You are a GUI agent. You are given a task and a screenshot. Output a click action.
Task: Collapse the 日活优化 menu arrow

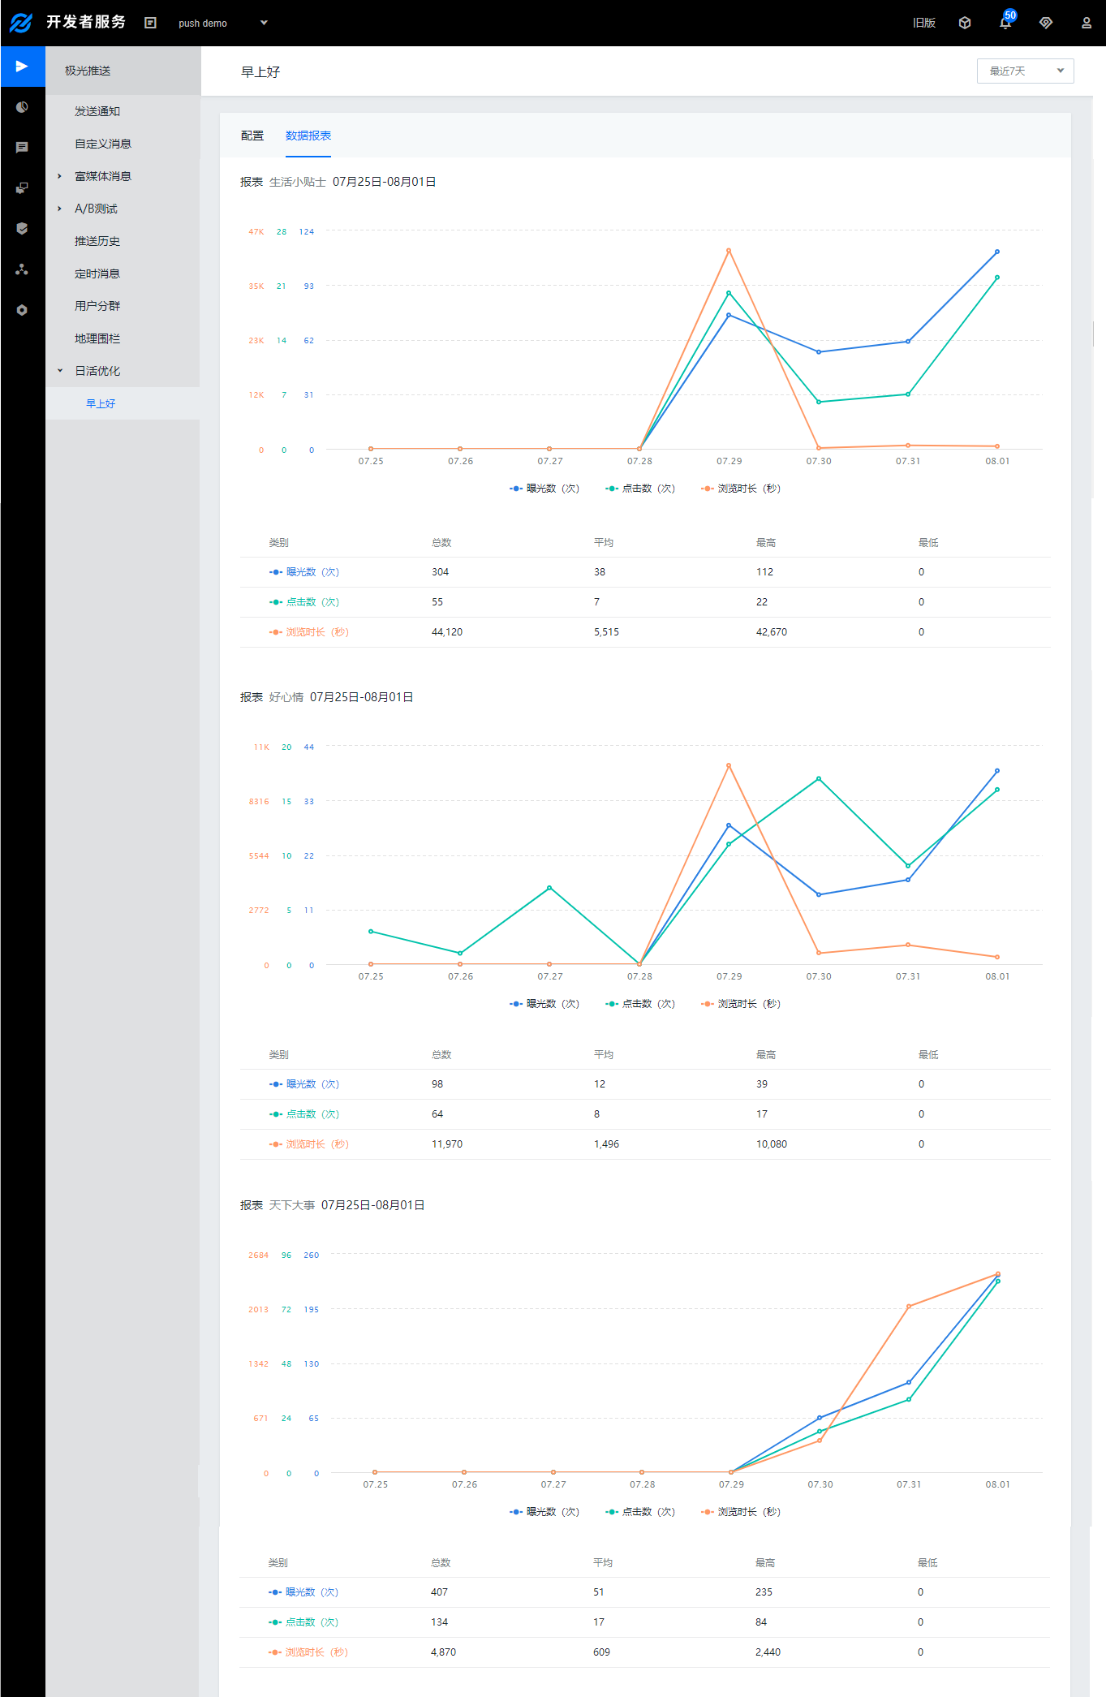[59, 371]
